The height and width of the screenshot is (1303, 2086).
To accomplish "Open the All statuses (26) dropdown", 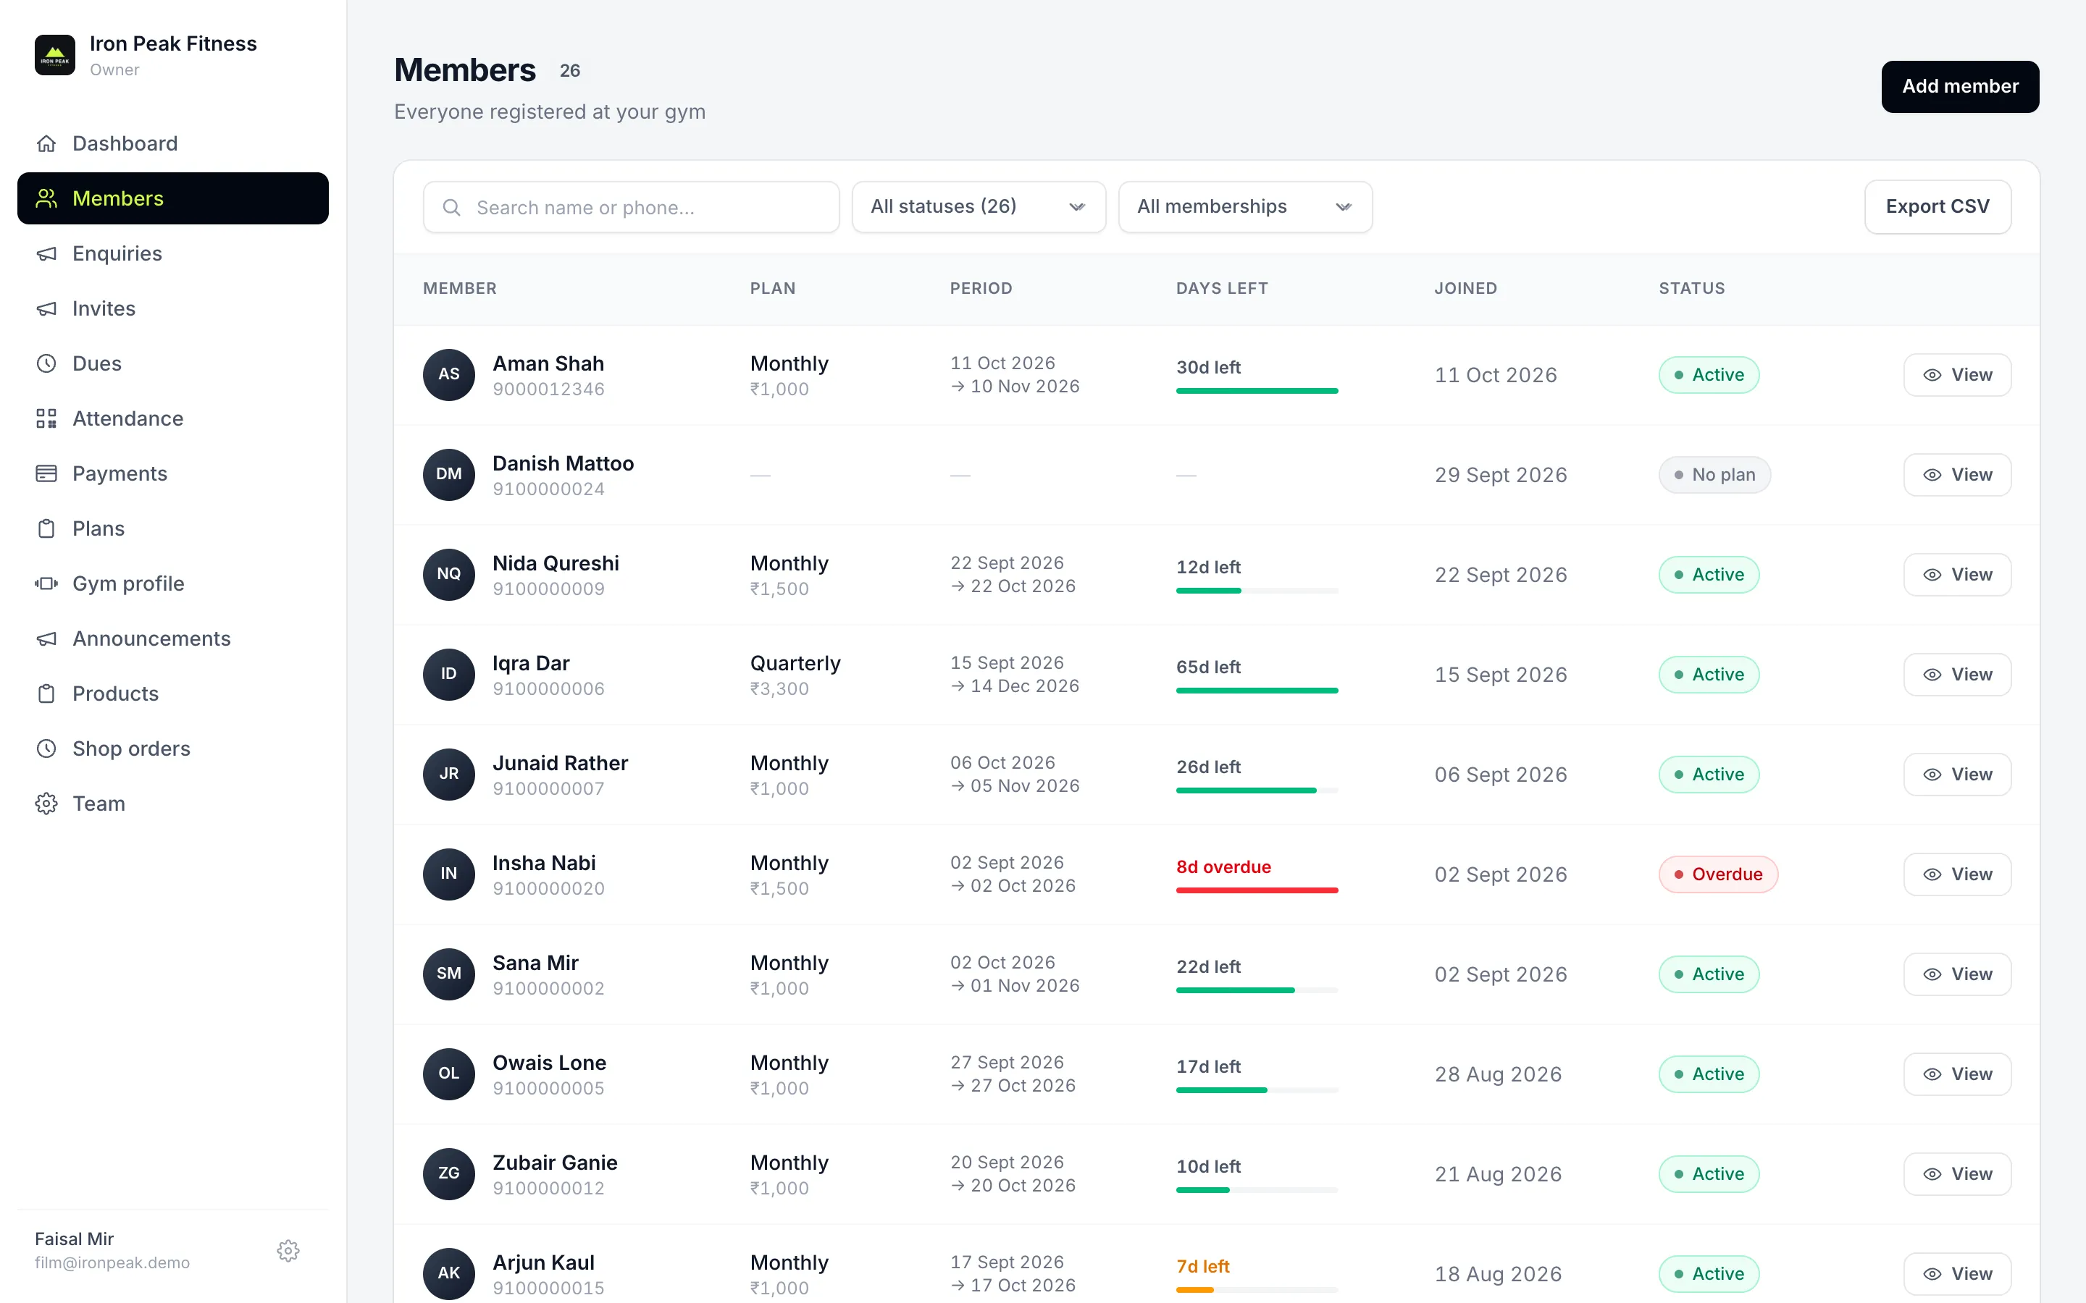I will 979,207.
